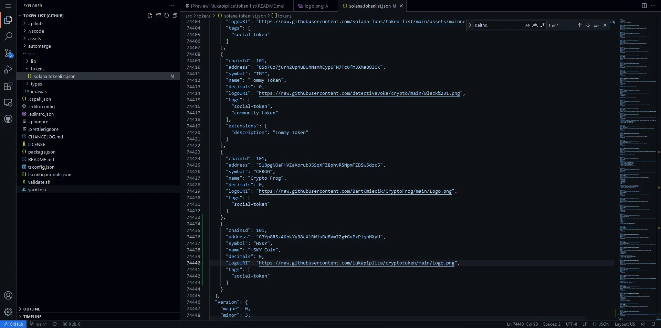Close the solana.tokenlist.json tab
The width and height of the screenshot is (661, 328).
pyautogui.click(x=401, y=6)
